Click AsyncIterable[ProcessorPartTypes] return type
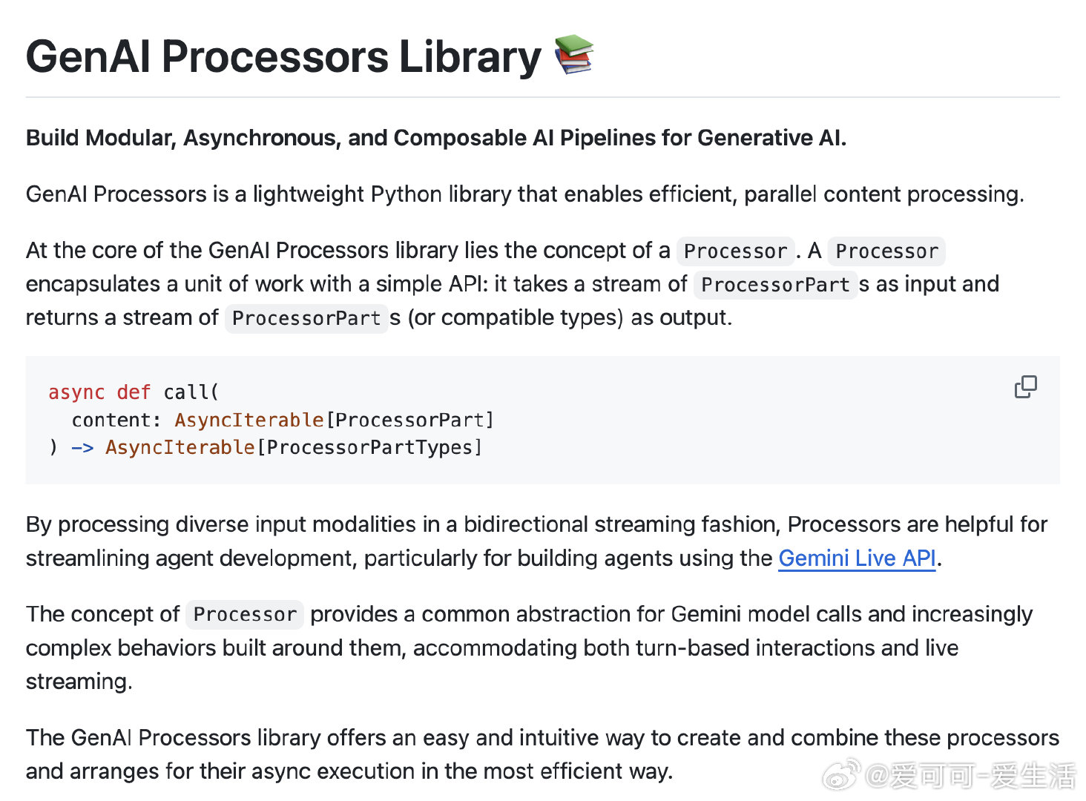 pyautogui.click(x=294, y=447)
